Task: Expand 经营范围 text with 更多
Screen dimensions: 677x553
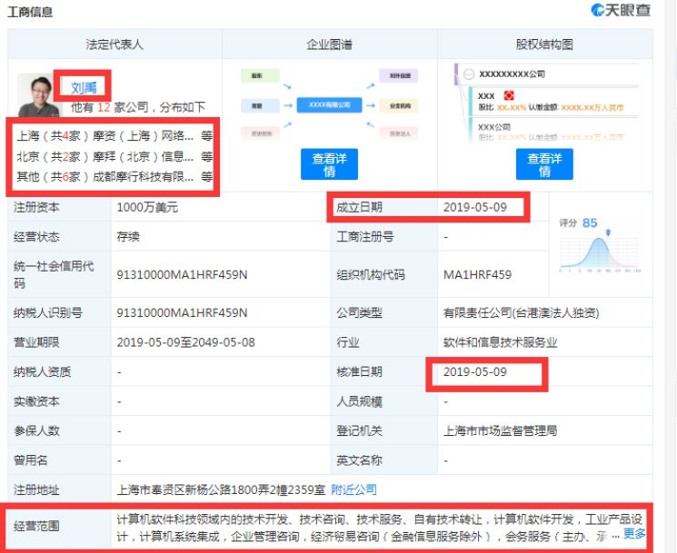Action: pyautogui.click(x=634, y=534)
